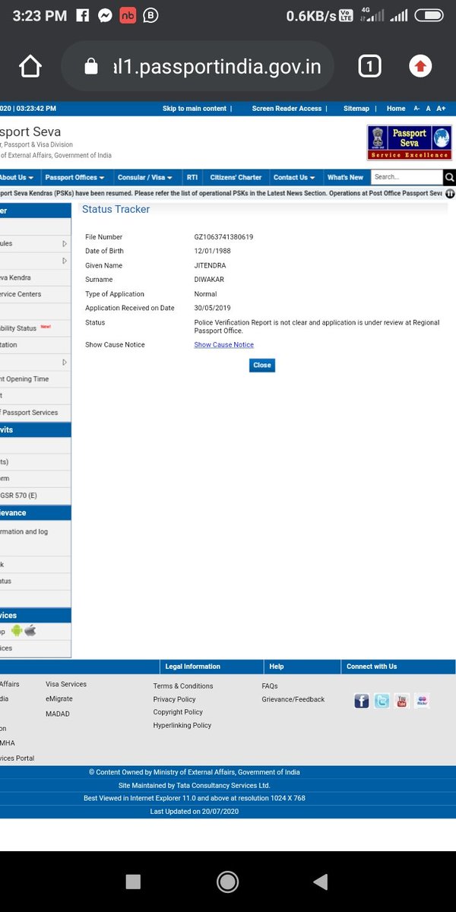The image size is (456, 912).
Task: Tap the browser home icon
Action: click(30, 67)
